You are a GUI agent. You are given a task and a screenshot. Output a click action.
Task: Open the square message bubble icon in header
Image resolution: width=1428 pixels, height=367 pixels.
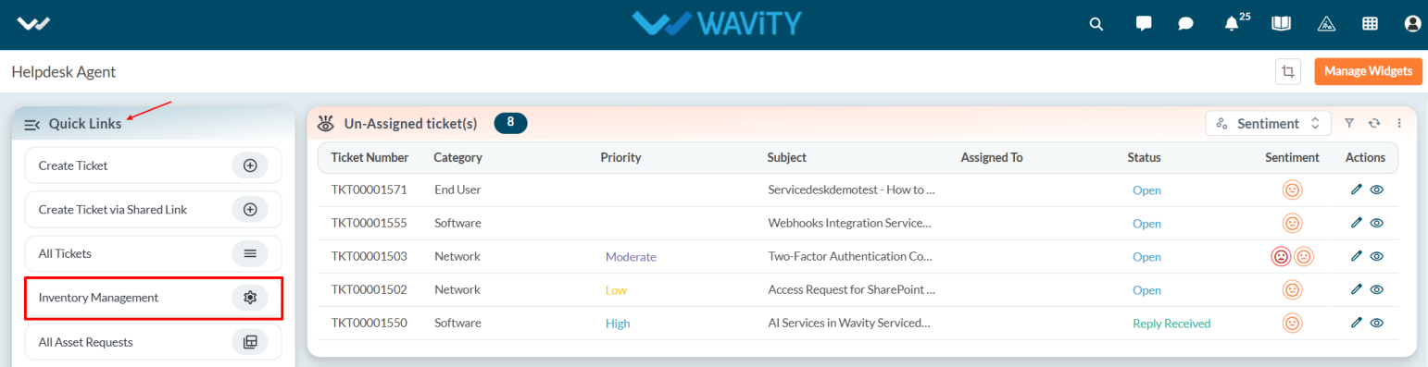point(1144,24)
